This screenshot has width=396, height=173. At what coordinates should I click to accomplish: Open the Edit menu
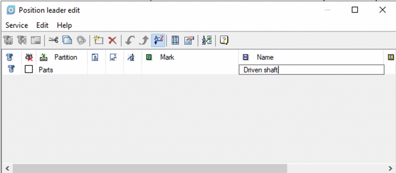(x=42, y=25)
